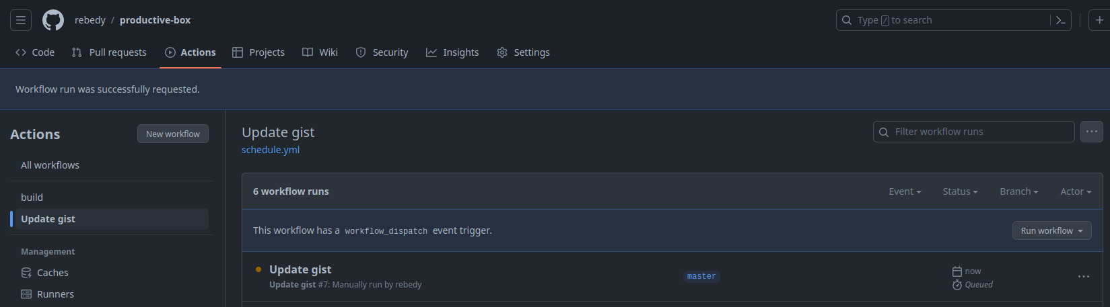Select the build workflow in sidebar
The image size is (1110, 307).
[32, 198]
